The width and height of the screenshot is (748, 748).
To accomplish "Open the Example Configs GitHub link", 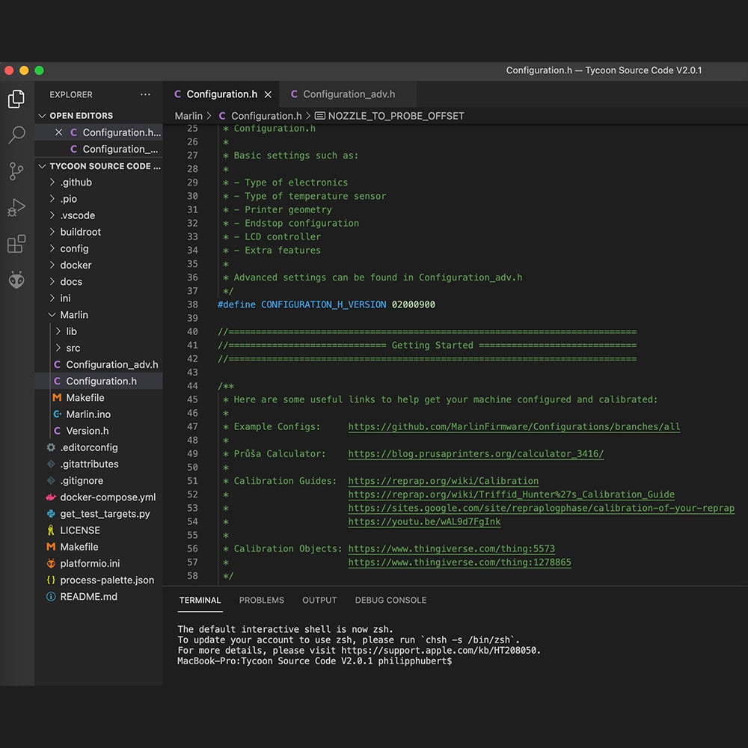I will coord(514,426).
